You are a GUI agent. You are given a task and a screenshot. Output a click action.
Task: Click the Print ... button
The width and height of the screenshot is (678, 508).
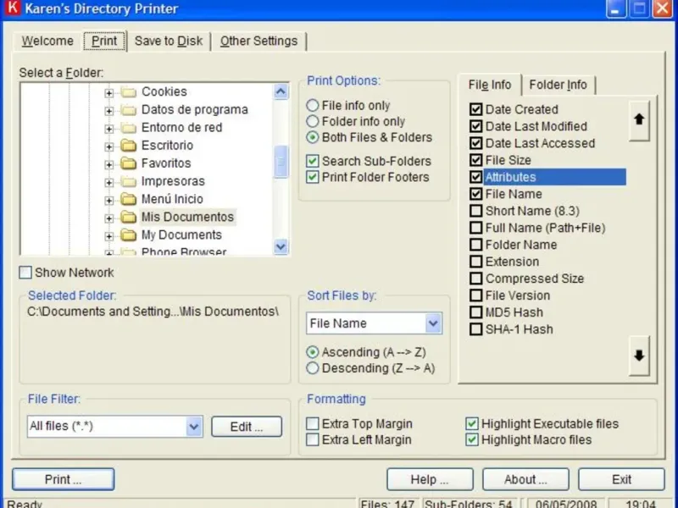coord(63,479)
